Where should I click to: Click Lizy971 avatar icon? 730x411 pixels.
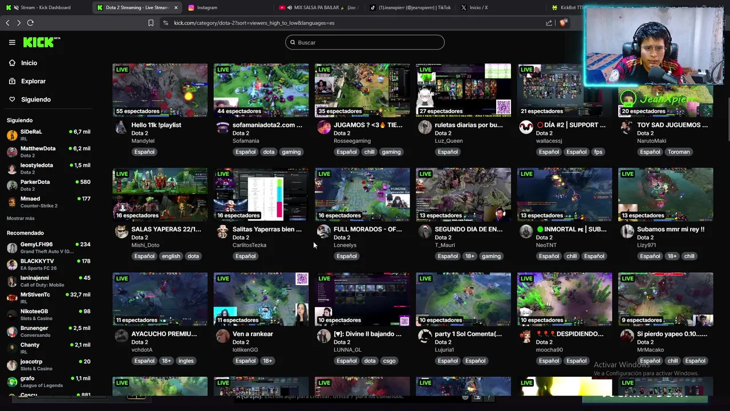[x=627, y=231]
